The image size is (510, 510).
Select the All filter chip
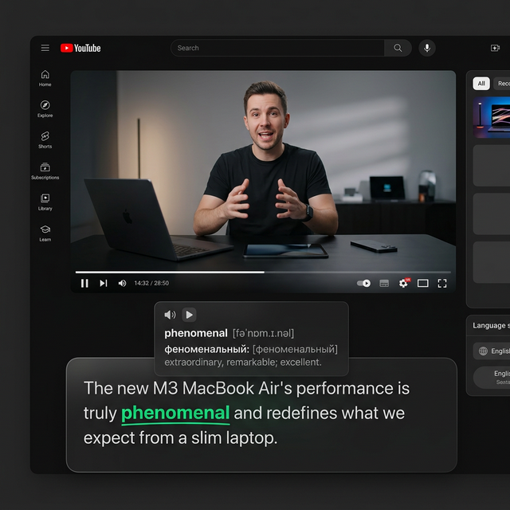tap(481, 84)
